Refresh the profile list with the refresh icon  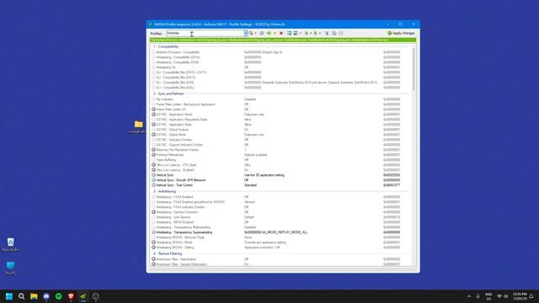pyautogui.click(x=262, y=34)
